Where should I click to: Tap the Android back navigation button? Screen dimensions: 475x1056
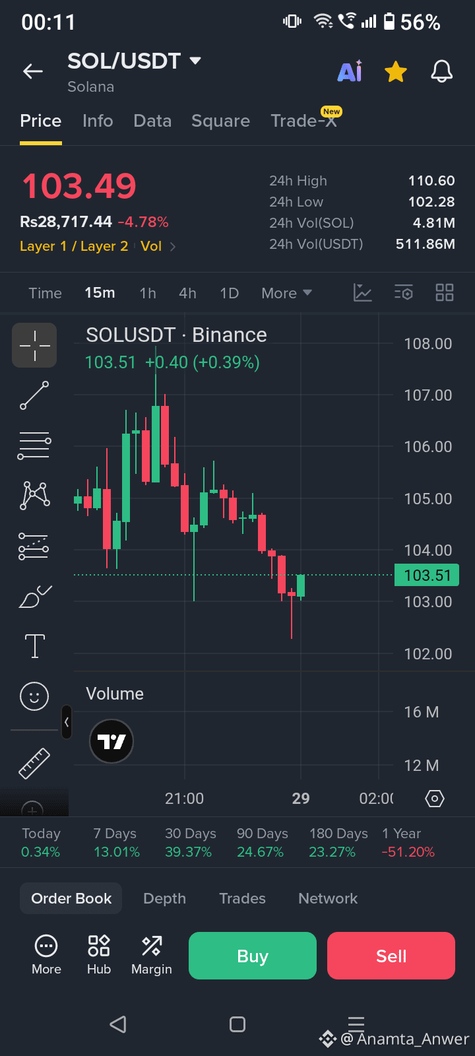118,1024
